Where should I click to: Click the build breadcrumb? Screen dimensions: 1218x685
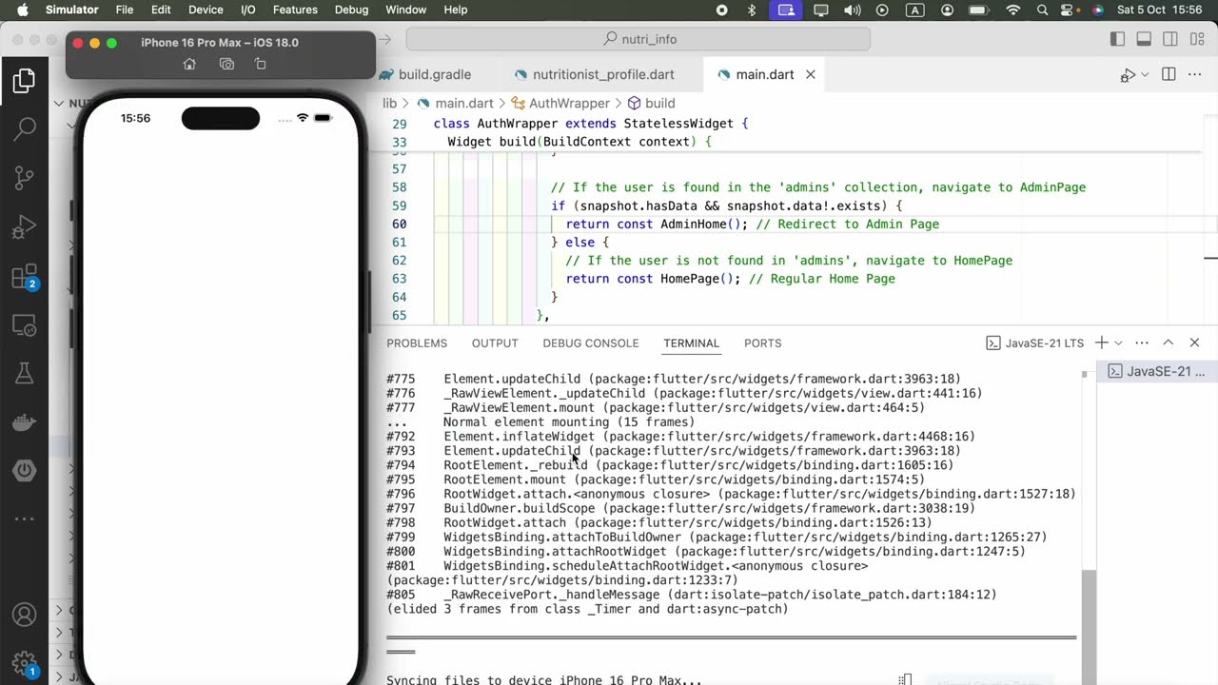659,103
